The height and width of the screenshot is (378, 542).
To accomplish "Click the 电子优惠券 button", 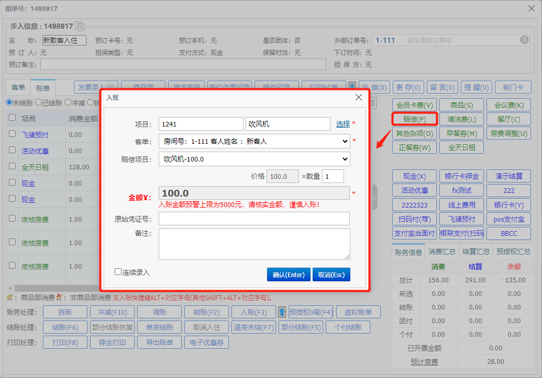I will [206, 342].
